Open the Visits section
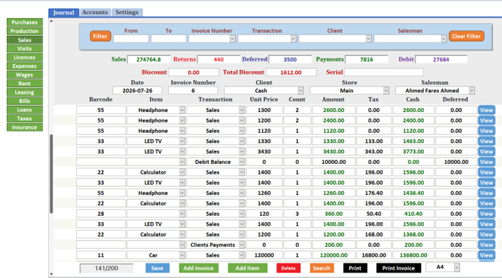 [x=25, y=48]
